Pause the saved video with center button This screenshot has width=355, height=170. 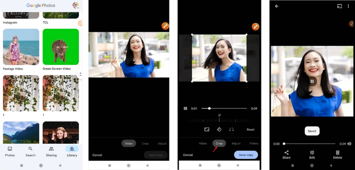tap(312, 81)
